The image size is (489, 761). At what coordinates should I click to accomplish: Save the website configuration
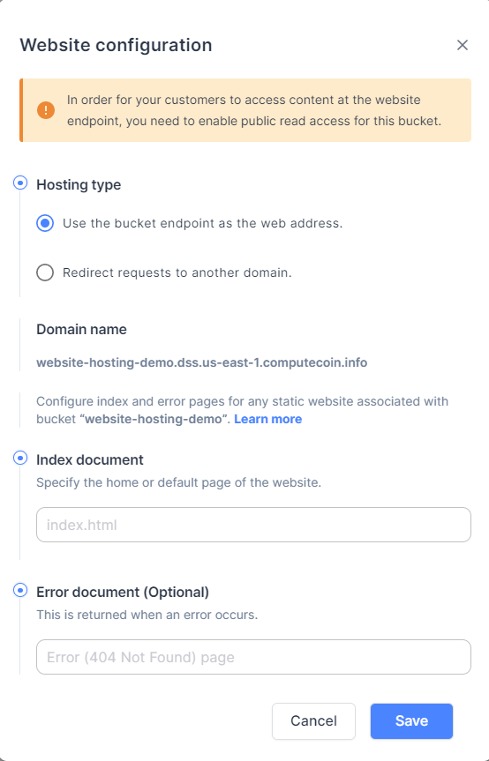[x=412, y=720]
